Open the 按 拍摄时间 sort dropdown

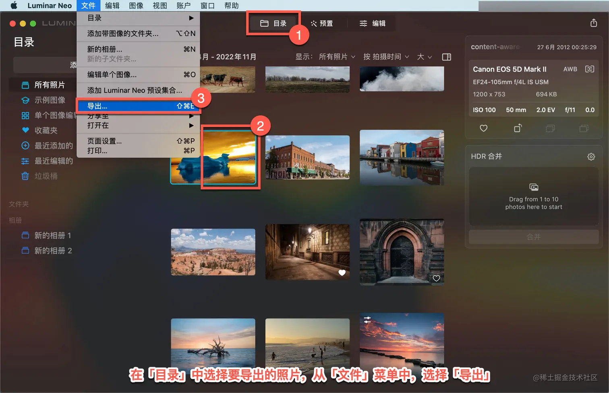(x=386, y=57)
